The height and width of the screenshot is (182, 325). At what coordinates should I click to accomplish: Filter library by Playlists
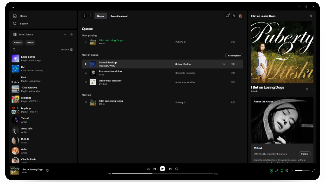click(17, 43)
